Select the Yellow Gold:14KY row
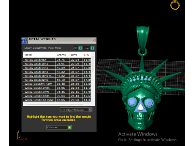Screen dimensions: 194x146 57,68
